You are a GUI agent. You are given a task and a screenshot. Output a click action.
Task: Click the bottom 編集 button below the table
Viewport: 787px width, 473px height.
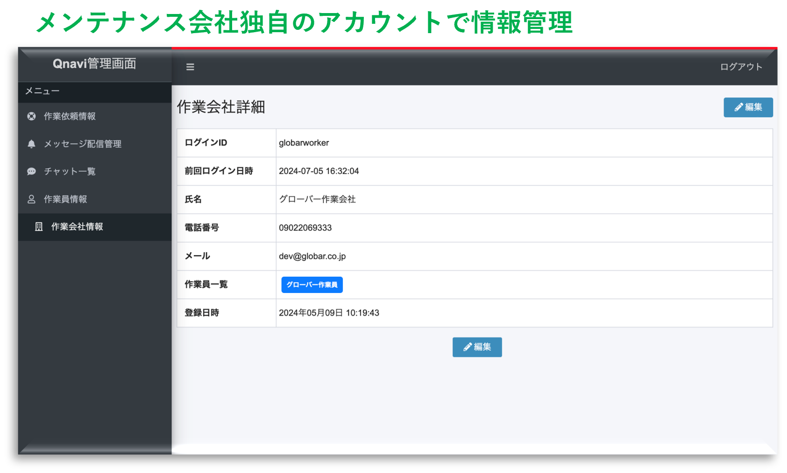tap(477, 347)
